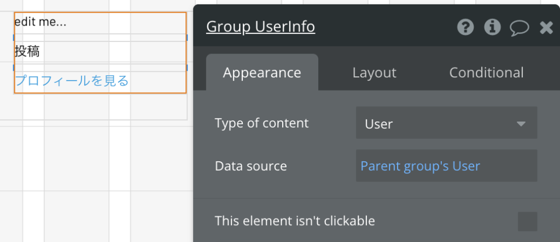560x242 pixels.
Task: Open the speech bubble comments icon
Action: pos(520,28)
